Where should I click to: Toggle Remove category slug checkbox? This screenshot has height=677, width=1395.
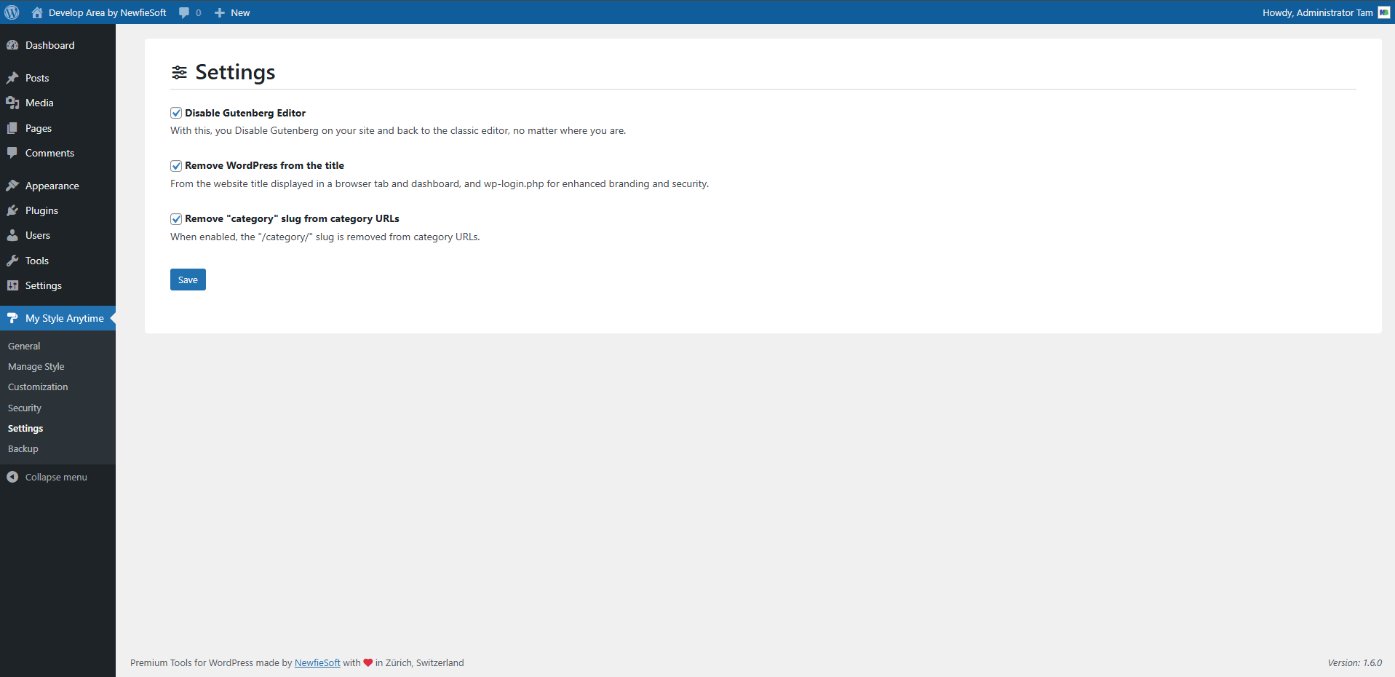click(x=176, y=219)
